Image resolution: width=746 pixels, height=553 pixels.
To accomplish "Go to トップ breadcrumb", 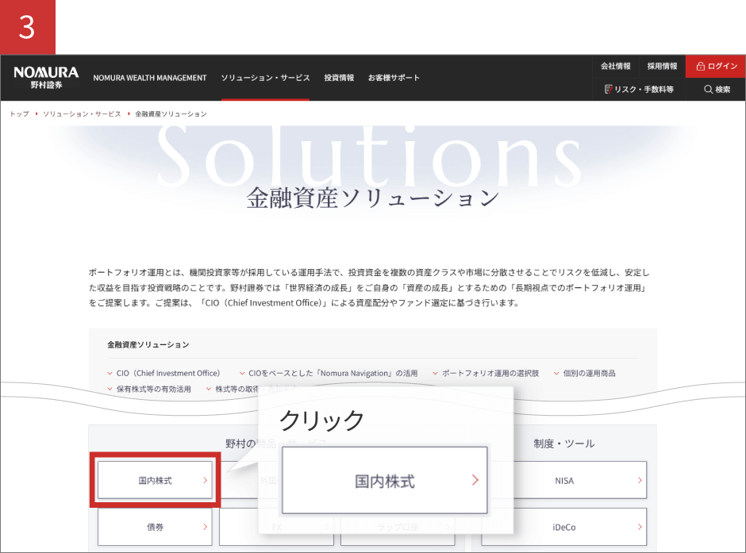I will click(20, 114).
